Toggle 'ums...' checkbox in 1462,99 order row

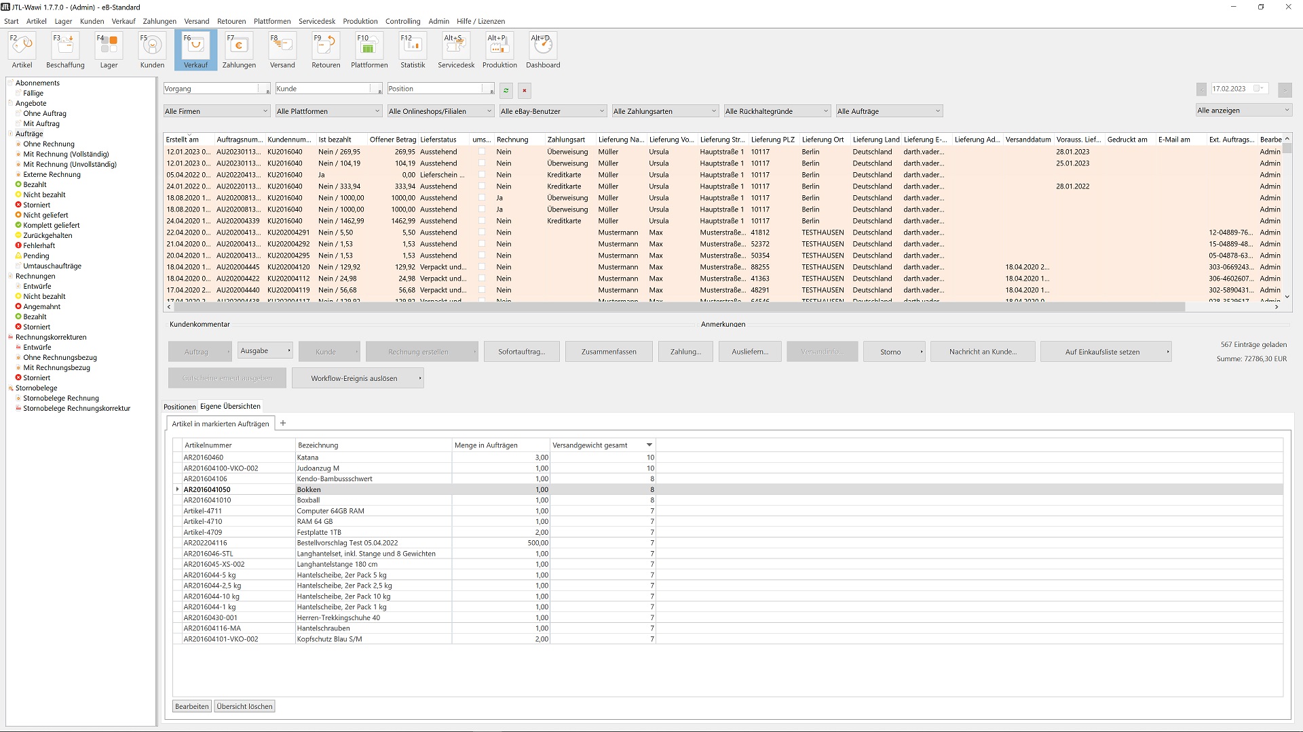point(482,221)
